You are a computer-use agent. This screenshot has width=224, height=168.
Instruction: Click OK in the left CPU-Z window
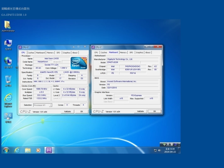82,112
